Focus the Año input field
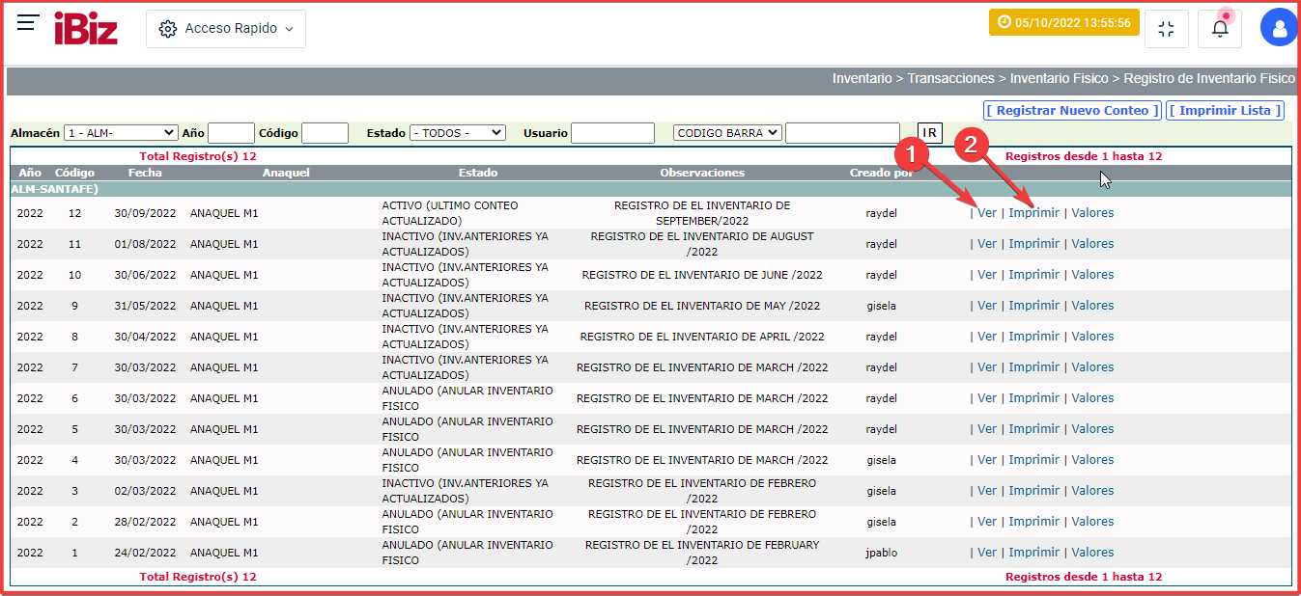Image resolution: width=1301 pixels, height=596 pixels. (x=231, y=133)
